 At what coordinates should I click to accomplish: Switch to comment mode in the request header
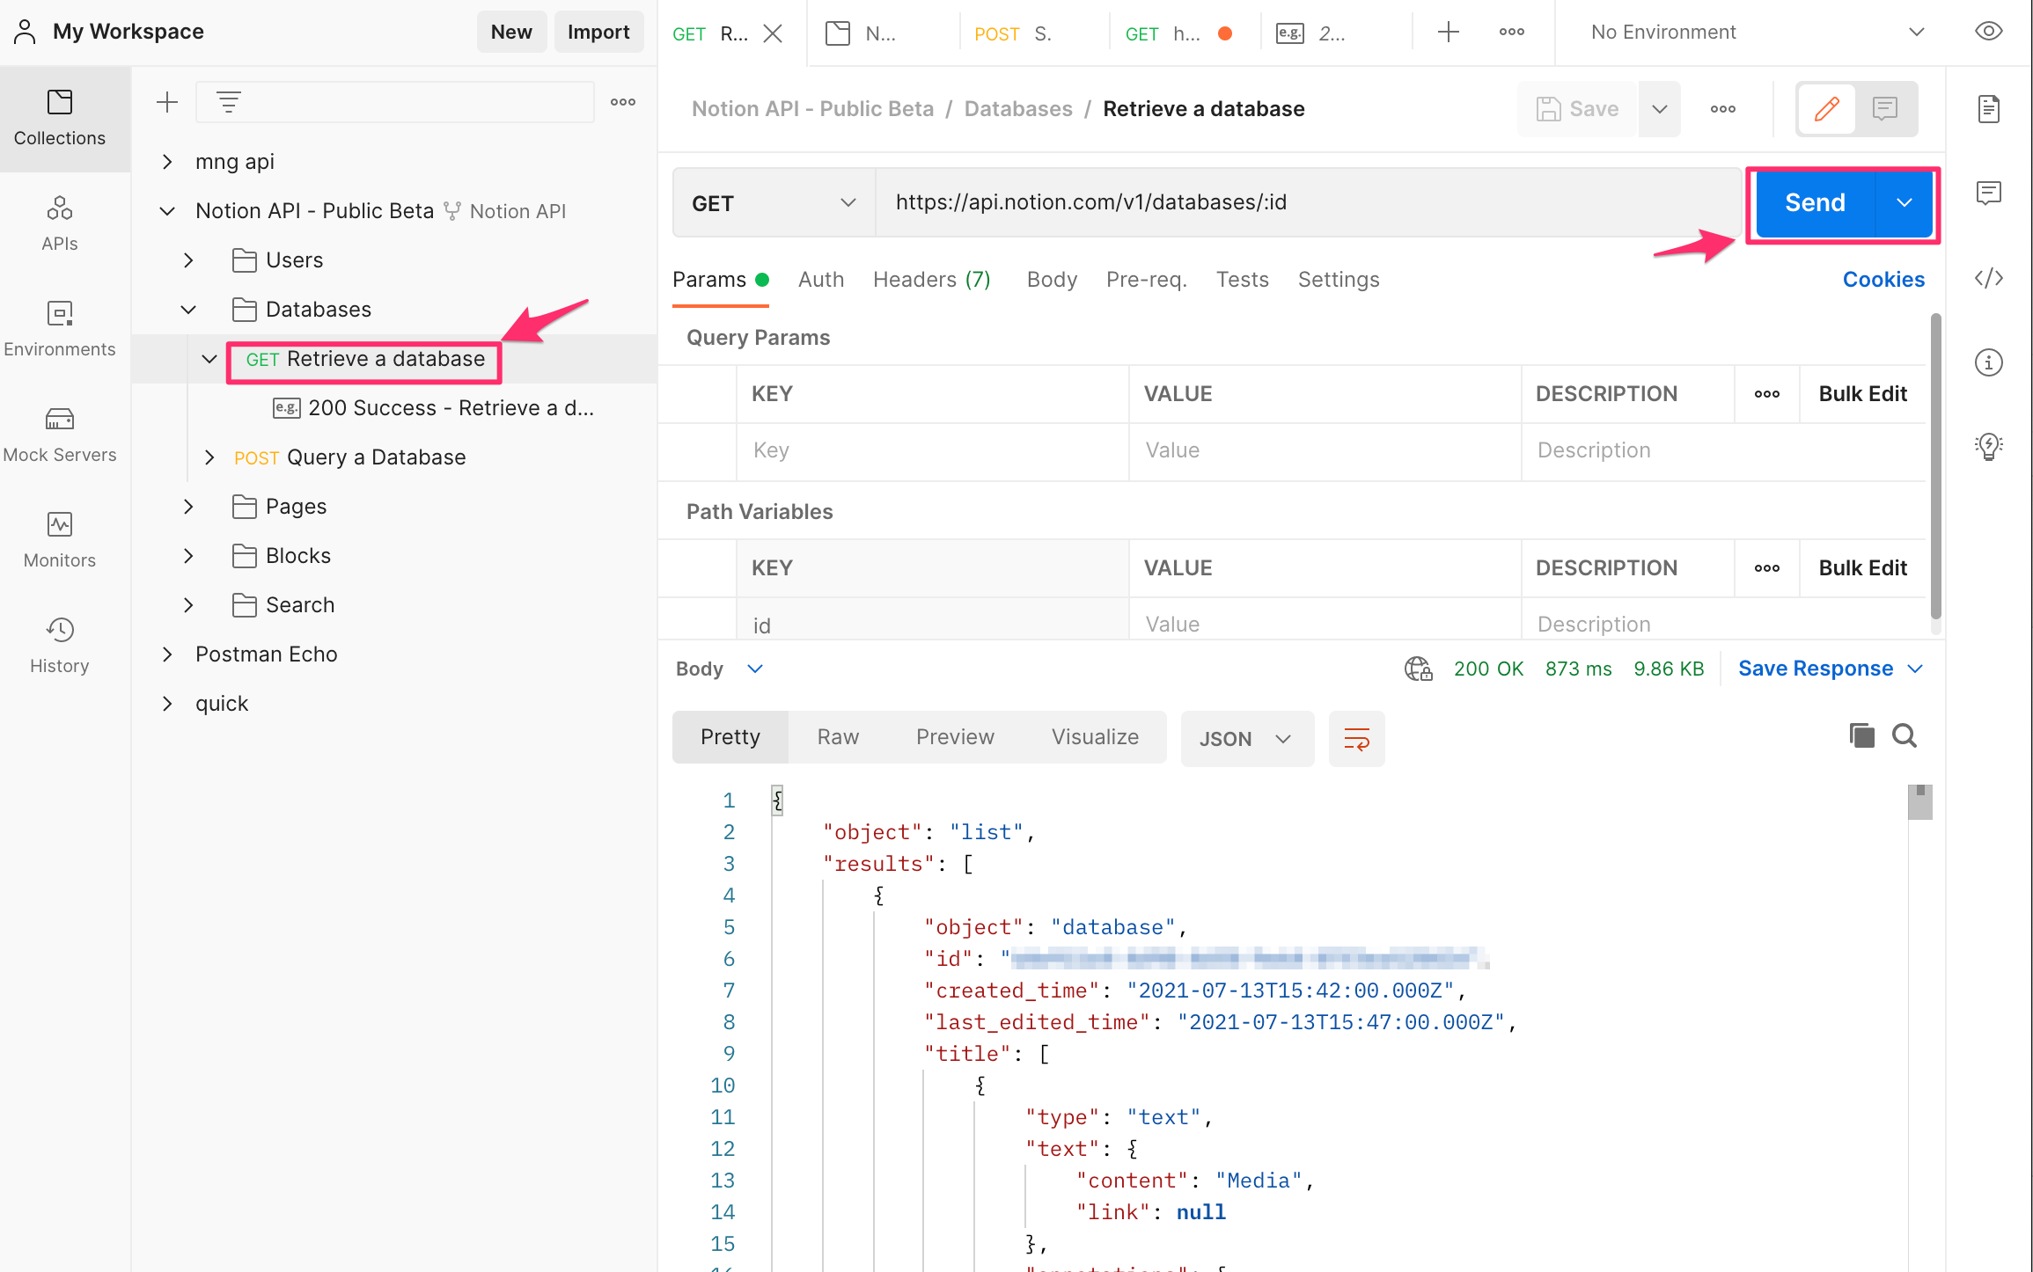(1885, 109)
